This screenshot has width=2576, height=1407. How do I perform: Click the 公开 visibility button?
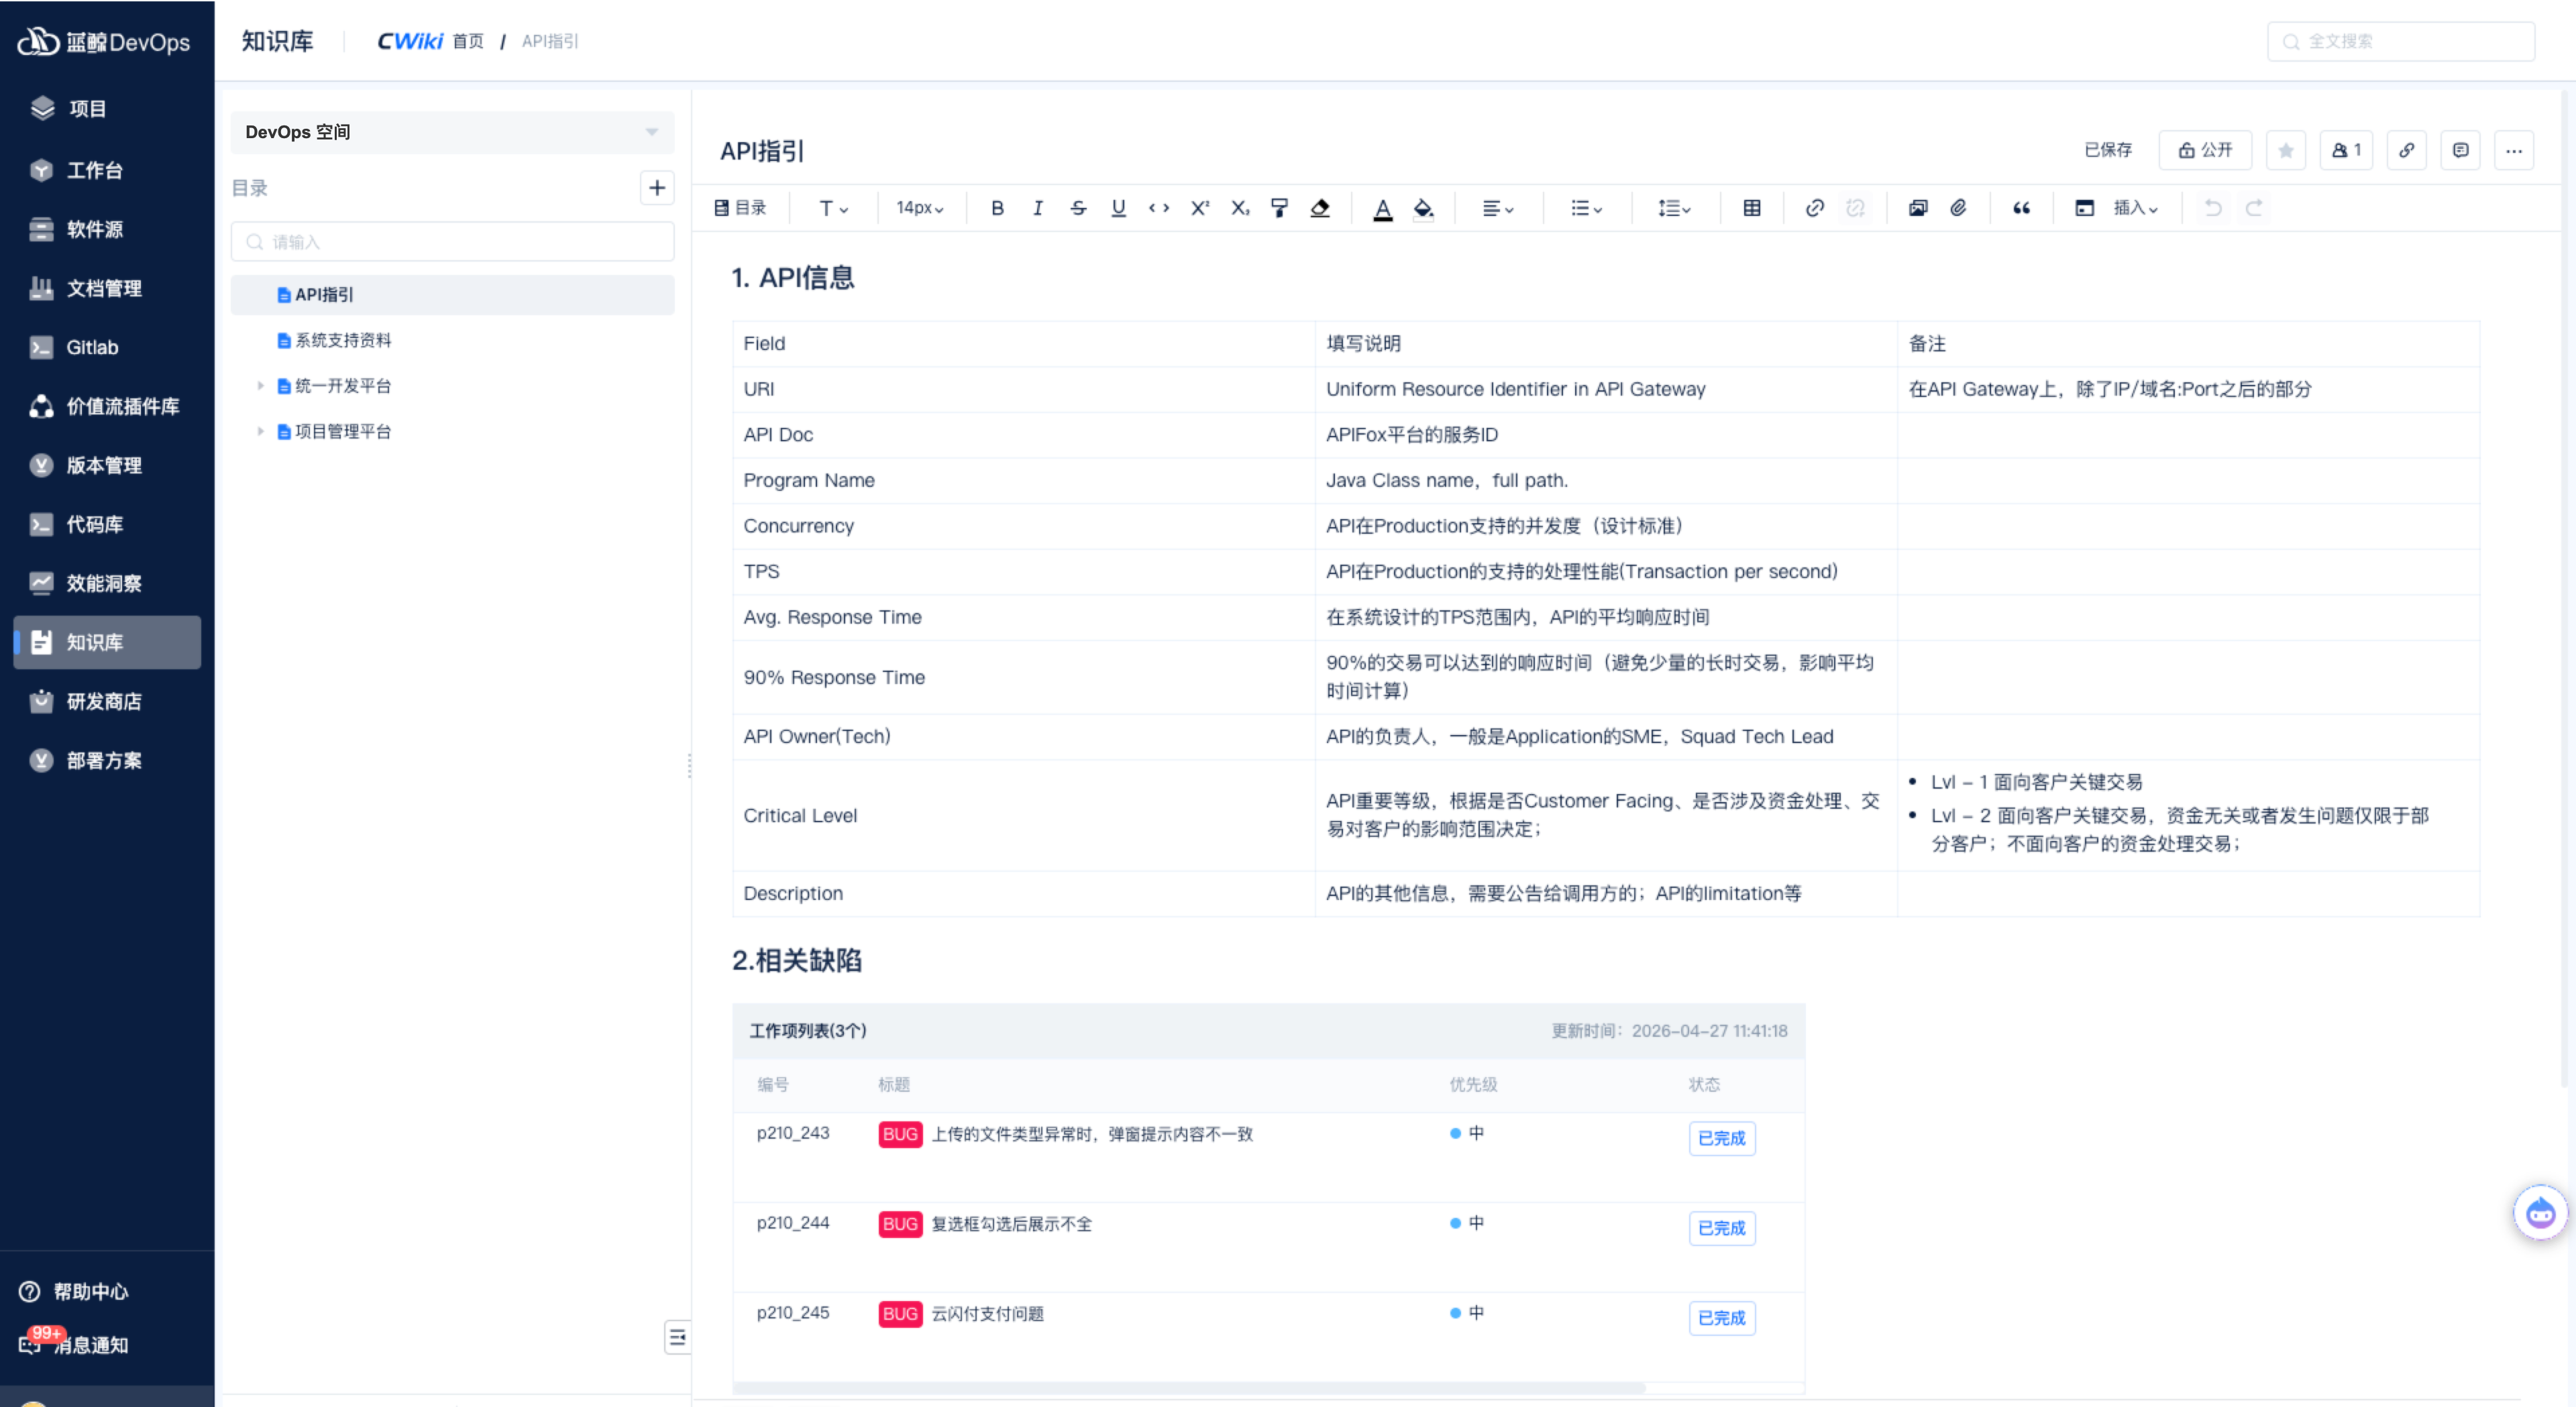(2205, 150)
